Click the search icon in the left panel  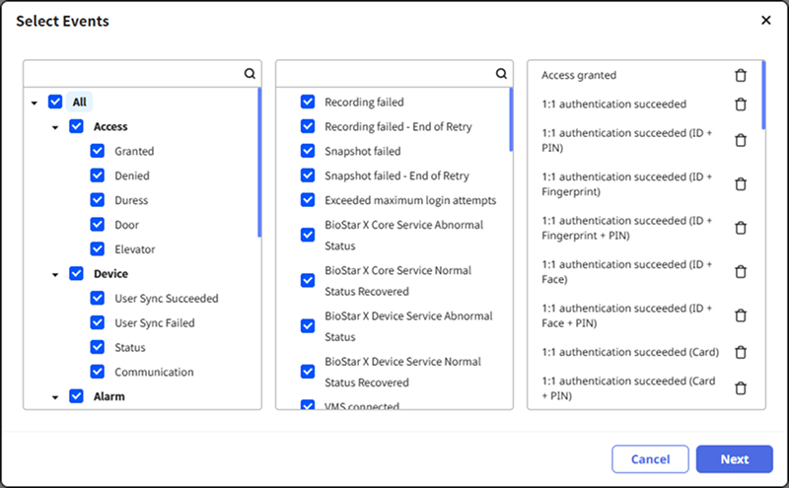(250, 73)
